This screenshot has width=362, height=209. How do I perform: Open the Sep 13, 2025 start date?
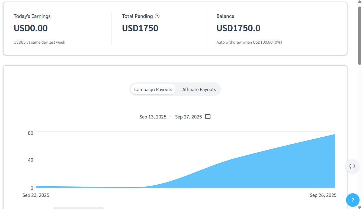[x=153, y=117]
